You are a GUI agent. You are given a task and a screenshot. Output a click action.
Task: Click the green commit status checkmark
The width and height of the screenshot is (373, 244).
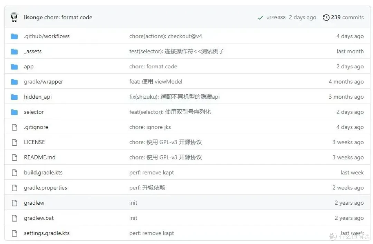click(260, 18)
